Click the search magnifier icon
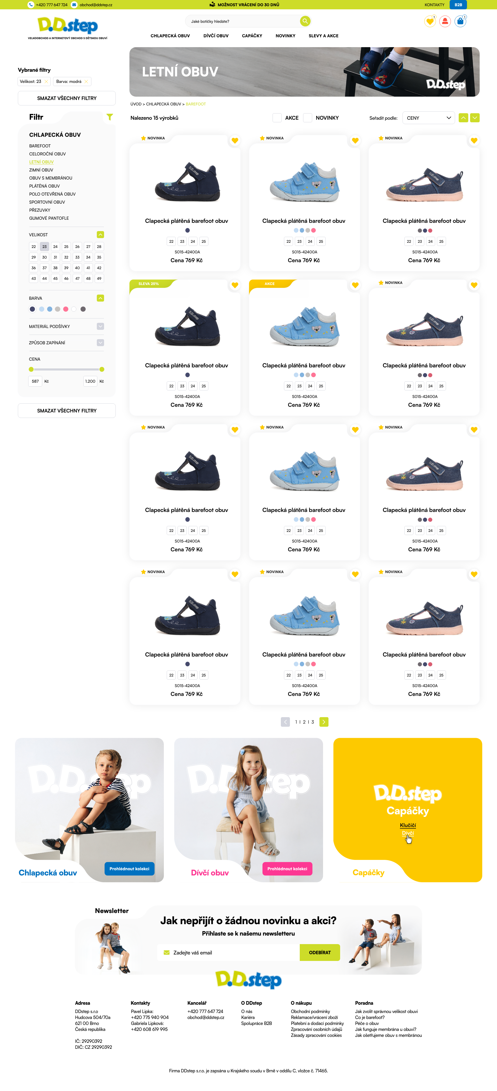Screen dimensions: 497x1091 [x=305, y=21]
